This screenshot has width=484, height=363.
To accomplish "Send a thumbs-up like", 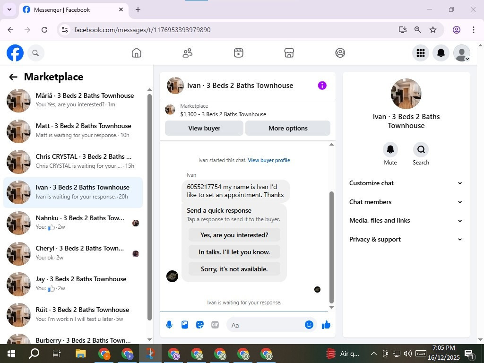I will [x=326, y=325].
